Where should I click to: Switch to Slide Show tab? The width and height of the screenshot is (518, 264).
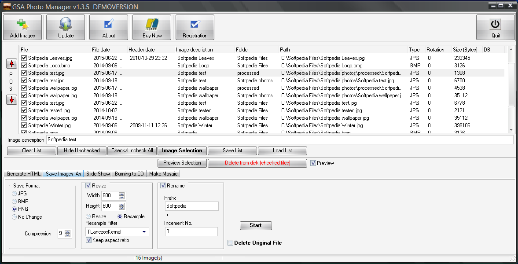click(98, 173)
